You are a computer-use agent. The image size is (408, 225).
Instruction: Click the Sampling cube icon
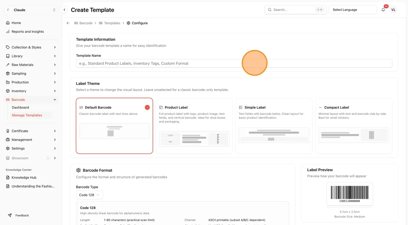click(x=8, y=73)
